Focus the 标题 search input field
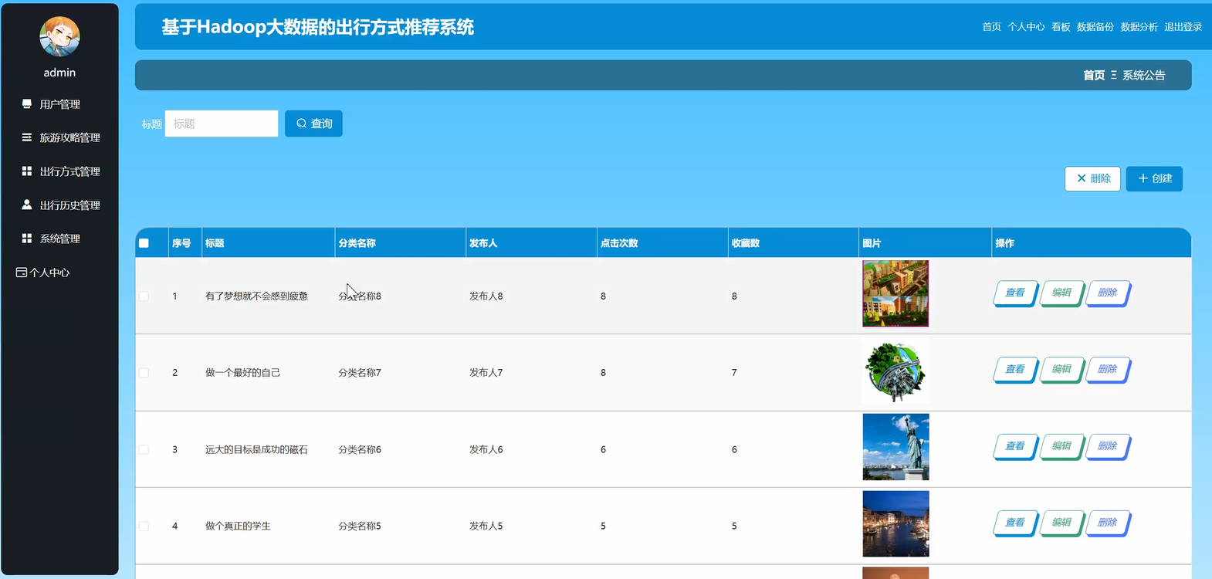 (x=222, y=124)
